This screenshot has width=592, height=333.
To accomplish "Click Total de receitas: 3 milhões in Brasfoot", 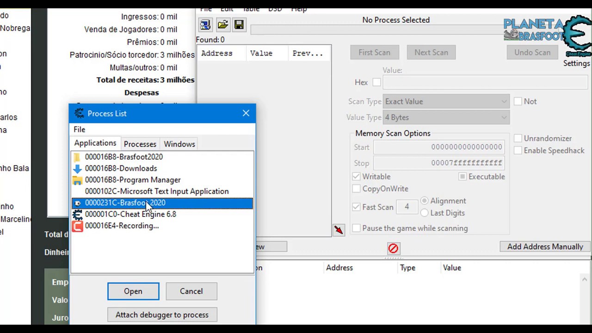I will point(145,80).
